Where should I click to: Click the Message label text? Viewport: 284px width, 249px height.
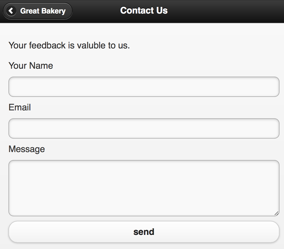pos(27,149)
